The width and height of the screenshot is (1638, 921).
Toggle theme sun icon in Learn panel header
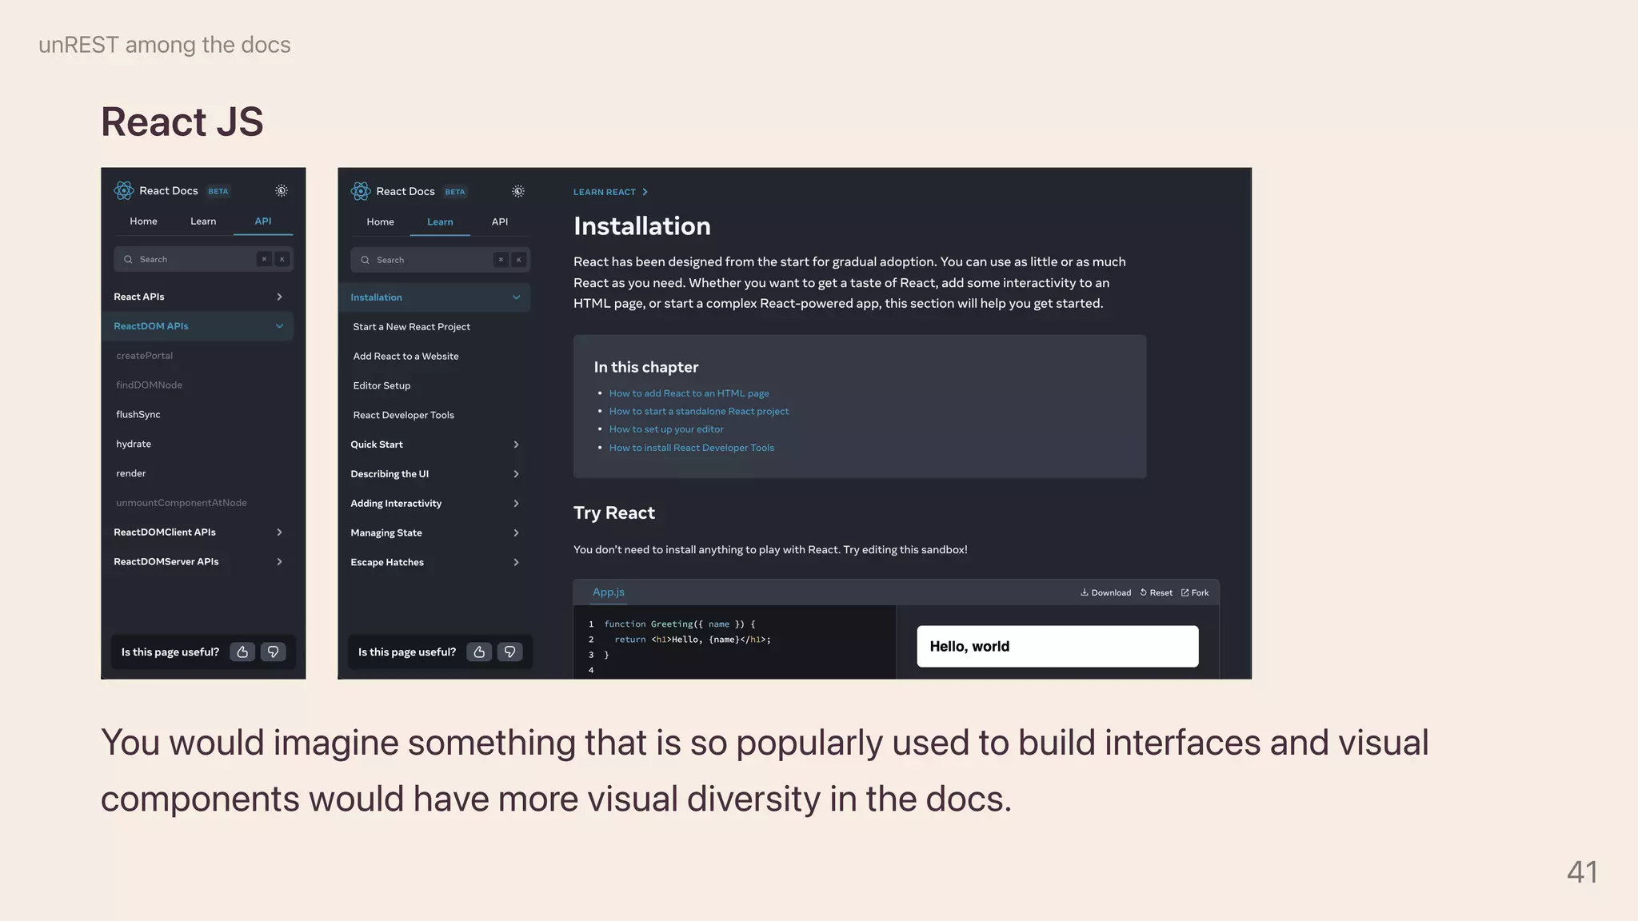pos(518,191)
